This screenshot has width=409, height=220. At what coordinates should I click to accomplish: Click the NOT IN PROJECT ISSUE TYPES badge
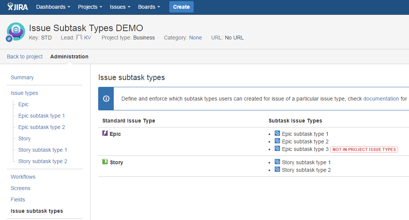click(x=364, y=149)
